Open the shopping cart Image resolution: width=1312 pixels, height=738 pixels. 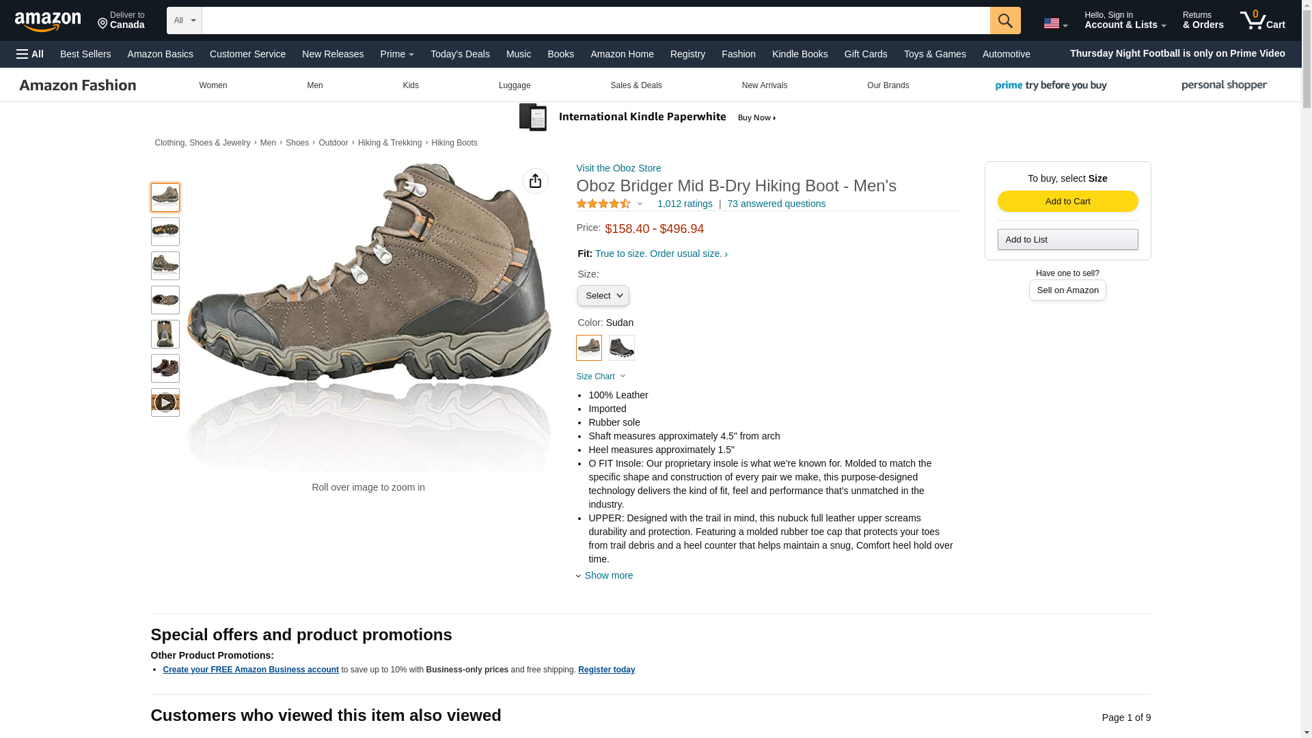point(1263,20)
